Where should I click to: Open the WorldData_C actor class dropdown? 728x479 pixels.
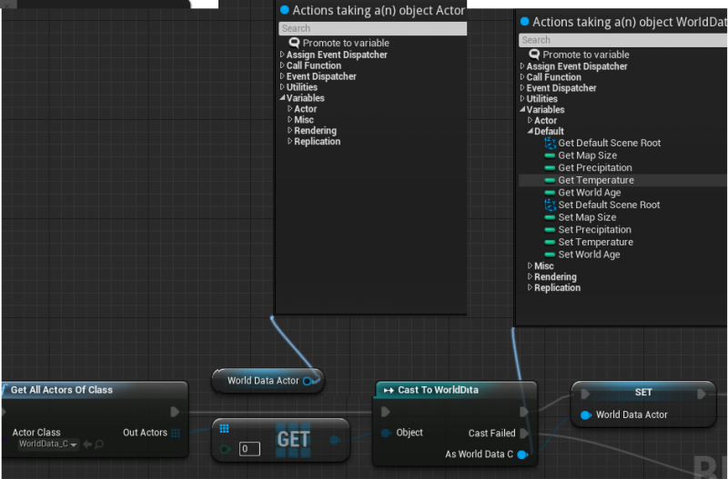48,444
